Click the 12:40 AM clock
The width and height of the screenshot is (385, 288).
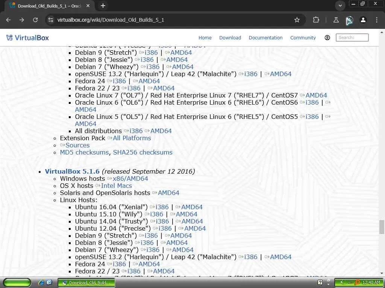371,283
